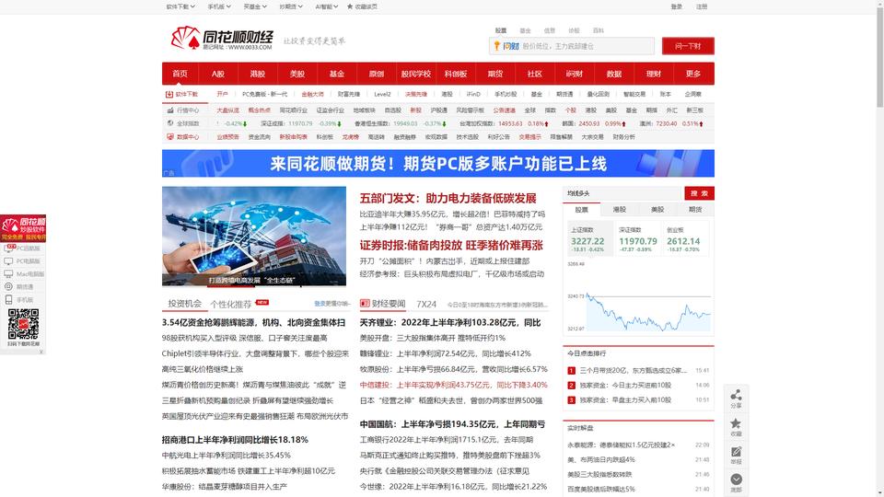Select 首页 in the red navigation bar
The image size is (884, 497).
180,74
